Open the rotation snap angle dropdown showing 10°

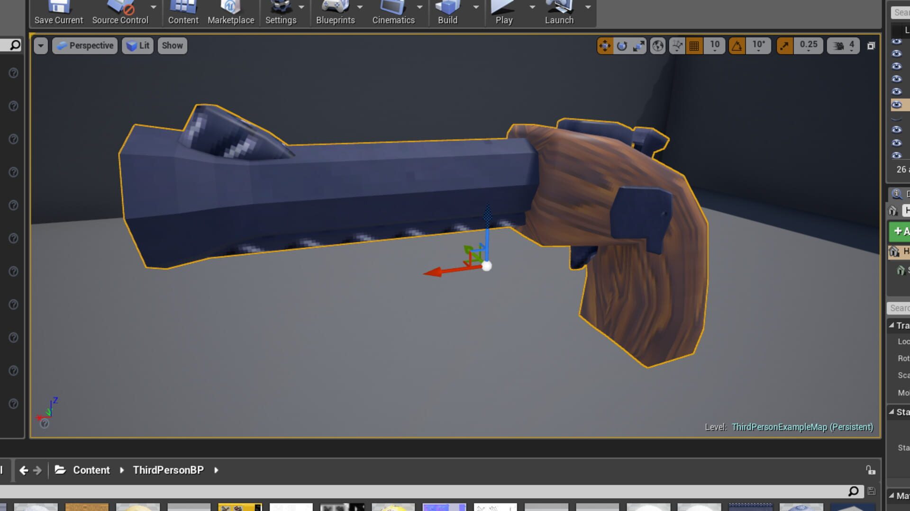click(x=758, y=46)
